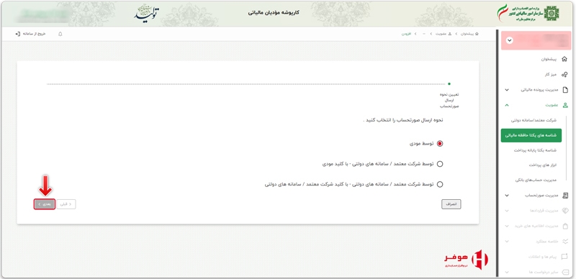Click the پیشخوان label in the sidebar

(549, 59)
